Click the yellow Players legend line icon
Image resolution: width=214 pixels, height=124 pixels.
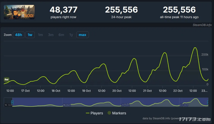pyautogui.click(x=87, y=113)
